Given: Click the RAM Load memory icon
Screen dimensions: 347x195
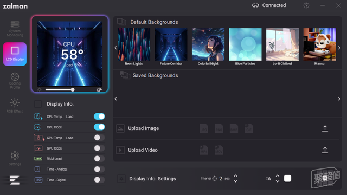Looking at the screenshot, I should pos(38,159).
